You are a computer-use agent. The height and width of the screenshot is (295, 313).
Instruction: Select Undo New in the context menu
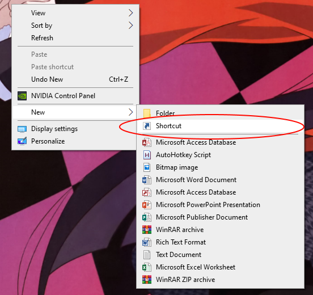75,79
